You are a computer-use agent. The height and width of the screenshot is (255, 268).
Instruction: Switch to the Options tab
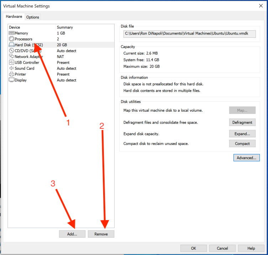tap(33, 17)
